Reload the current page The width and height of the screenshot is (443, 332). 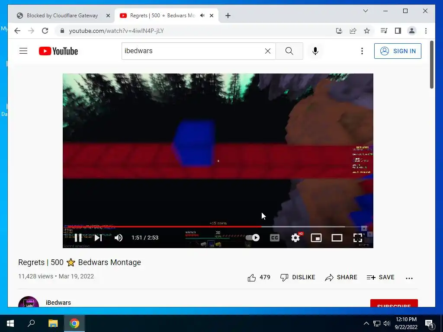tap(45, 31)
